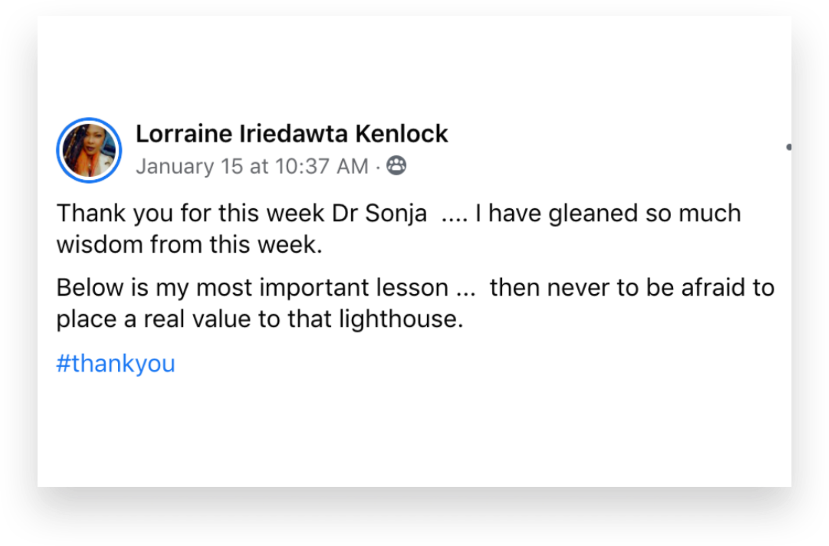Visit Lorraine Iriedawta Kenlock's profile name
This screenshot has height=546, width=829.
pos(291,133)
